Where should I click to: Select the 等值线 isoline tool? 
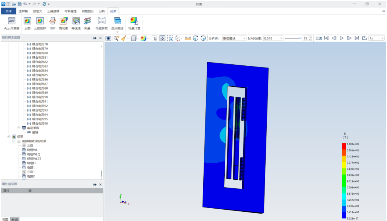76,23
